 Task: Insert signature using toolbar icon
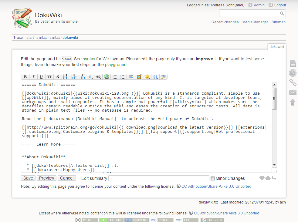tap(164, 77)
